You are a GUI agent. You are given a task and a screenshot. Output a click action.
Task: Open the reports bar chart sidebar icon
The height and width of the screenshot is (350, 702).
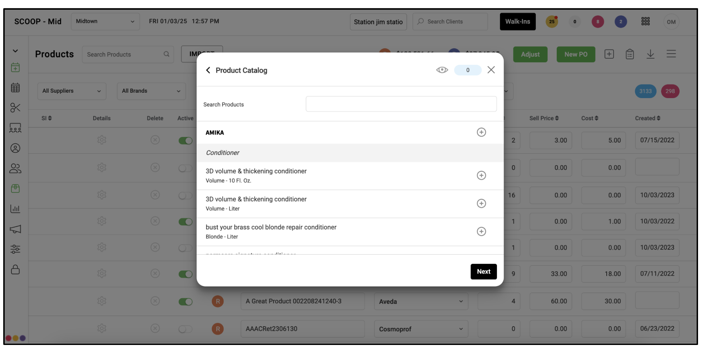(x=15, y=209)
